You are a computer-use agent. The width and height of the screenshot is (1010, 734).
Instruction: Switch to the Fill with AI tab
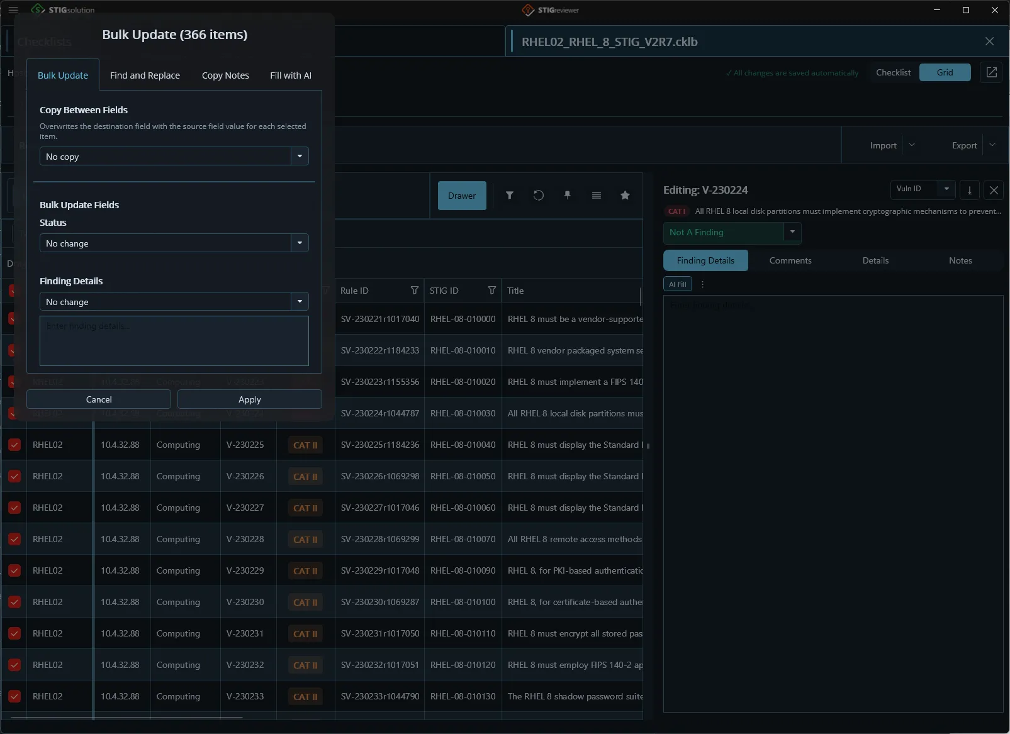291,75
